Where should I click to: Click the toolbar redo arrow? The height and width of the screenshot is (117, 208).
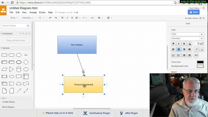tap(56, 18)
